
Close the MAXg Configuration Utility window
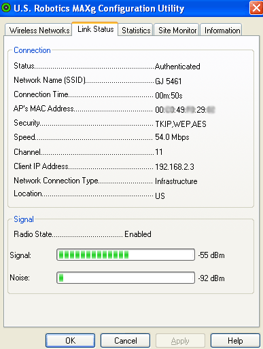tap(256, 8)
